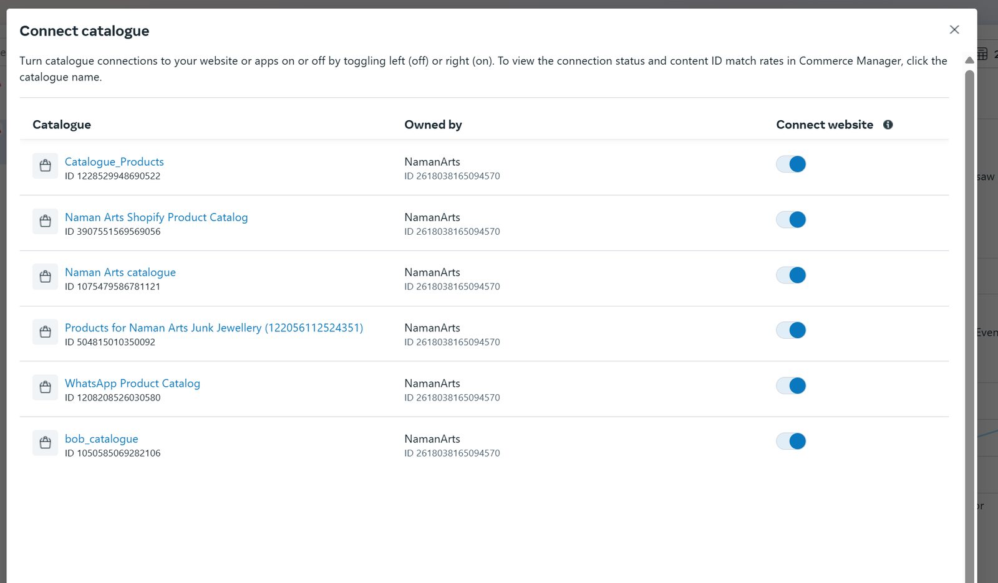Toggle connection for Naman Arts Junk Jewellery products
Image resolution: width=998 pixels, height=583 pixels.
tap(791, 330)
